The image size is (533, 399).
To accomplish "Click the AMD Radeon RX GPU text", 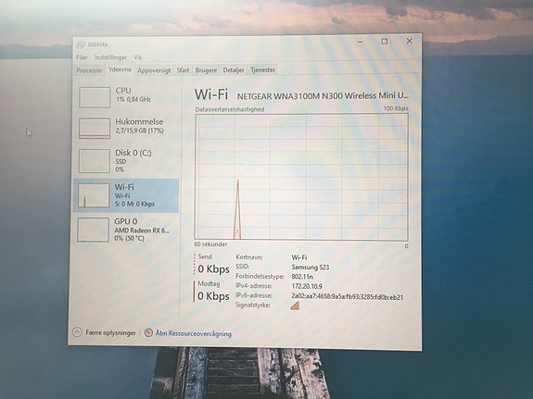I will coord(142,231).
